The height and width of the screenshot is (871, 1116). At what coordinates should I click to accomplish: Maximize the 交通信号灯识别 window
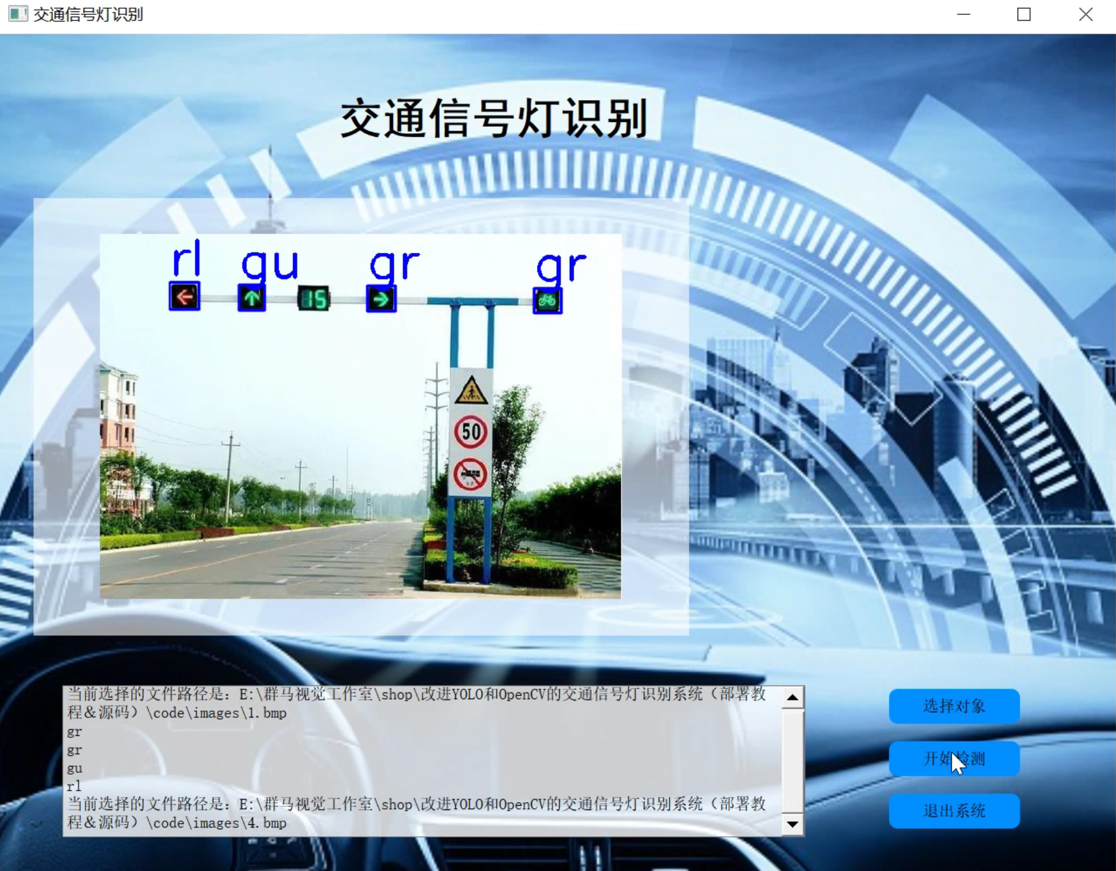[1024, 14]
